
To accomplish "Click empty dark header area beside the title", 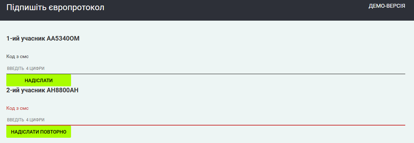I will 227,10.
